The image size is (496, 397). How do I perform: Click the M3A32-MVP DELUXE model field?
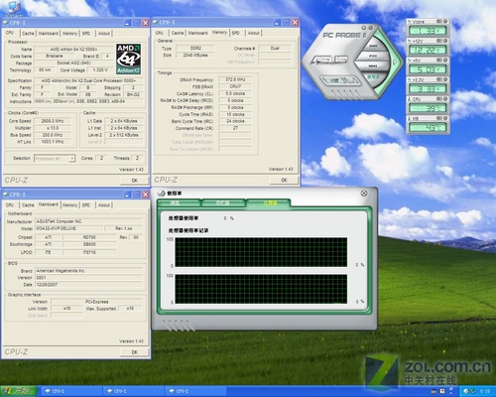68,228
